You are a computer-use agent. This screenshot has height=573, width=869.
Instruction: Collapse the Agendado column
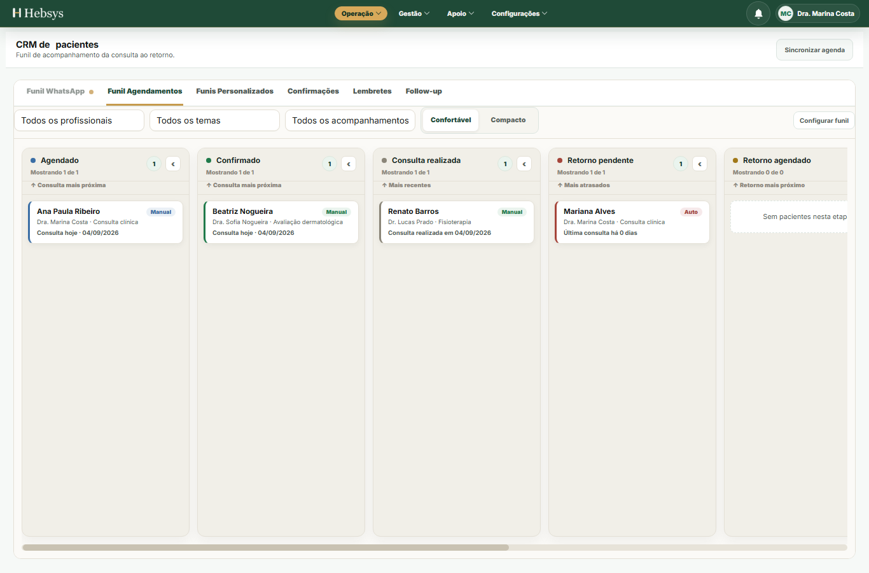click(x=173, y=164)
